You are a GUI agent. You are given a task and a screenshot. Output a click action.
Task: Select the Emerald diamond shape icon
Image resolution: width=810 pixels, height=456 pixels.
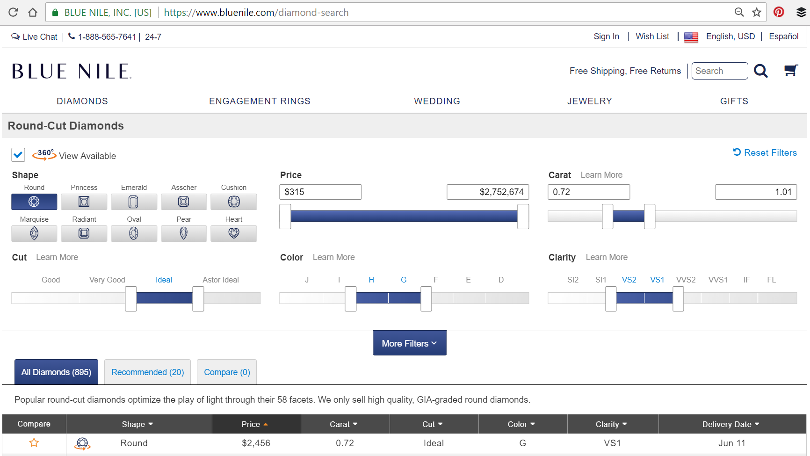tap(134, 202)
